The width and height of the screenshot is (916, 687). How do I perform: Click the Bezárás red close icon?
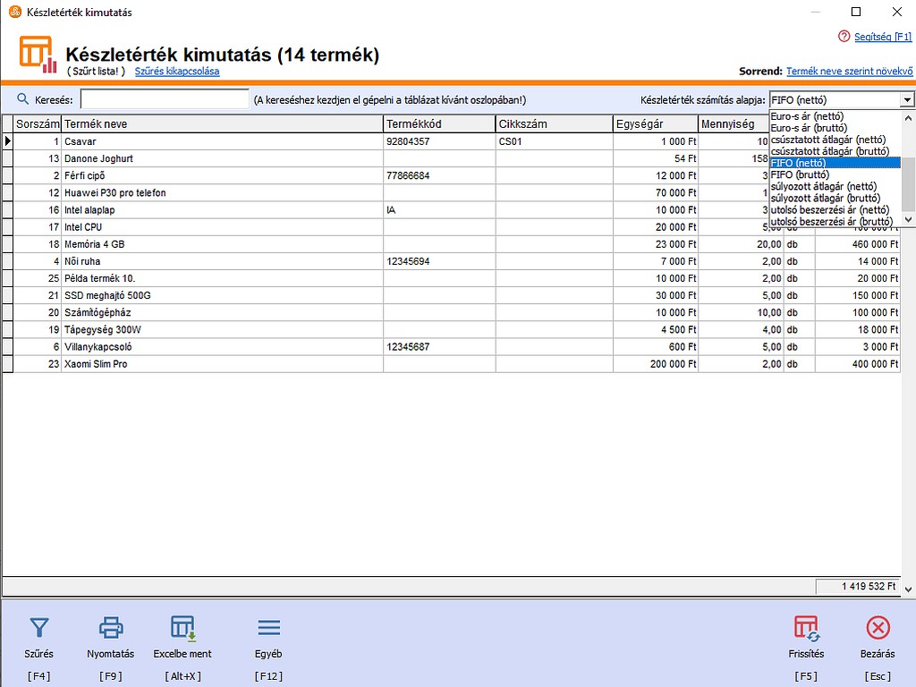click(x=878, y=627)
